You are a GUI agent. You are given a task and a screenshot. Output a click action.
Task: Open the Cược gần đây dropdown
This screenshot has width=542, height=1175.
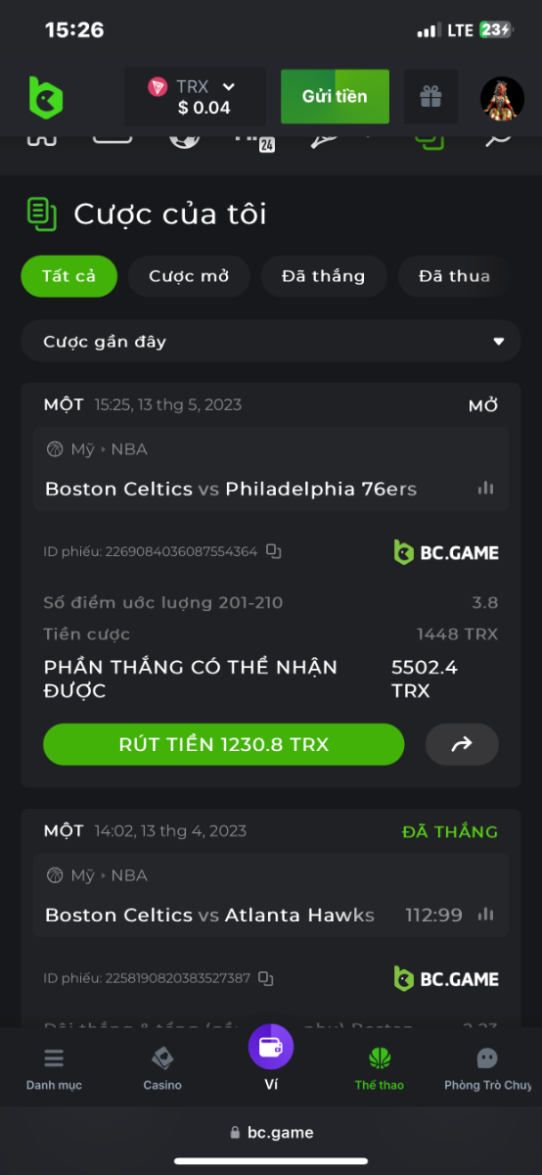271,342
